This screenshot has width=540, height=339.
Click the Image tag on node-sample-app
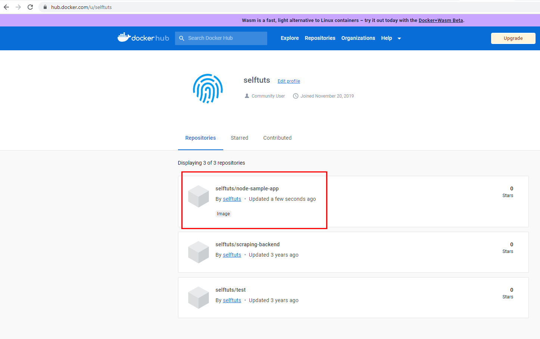click(x=224, y=214)
